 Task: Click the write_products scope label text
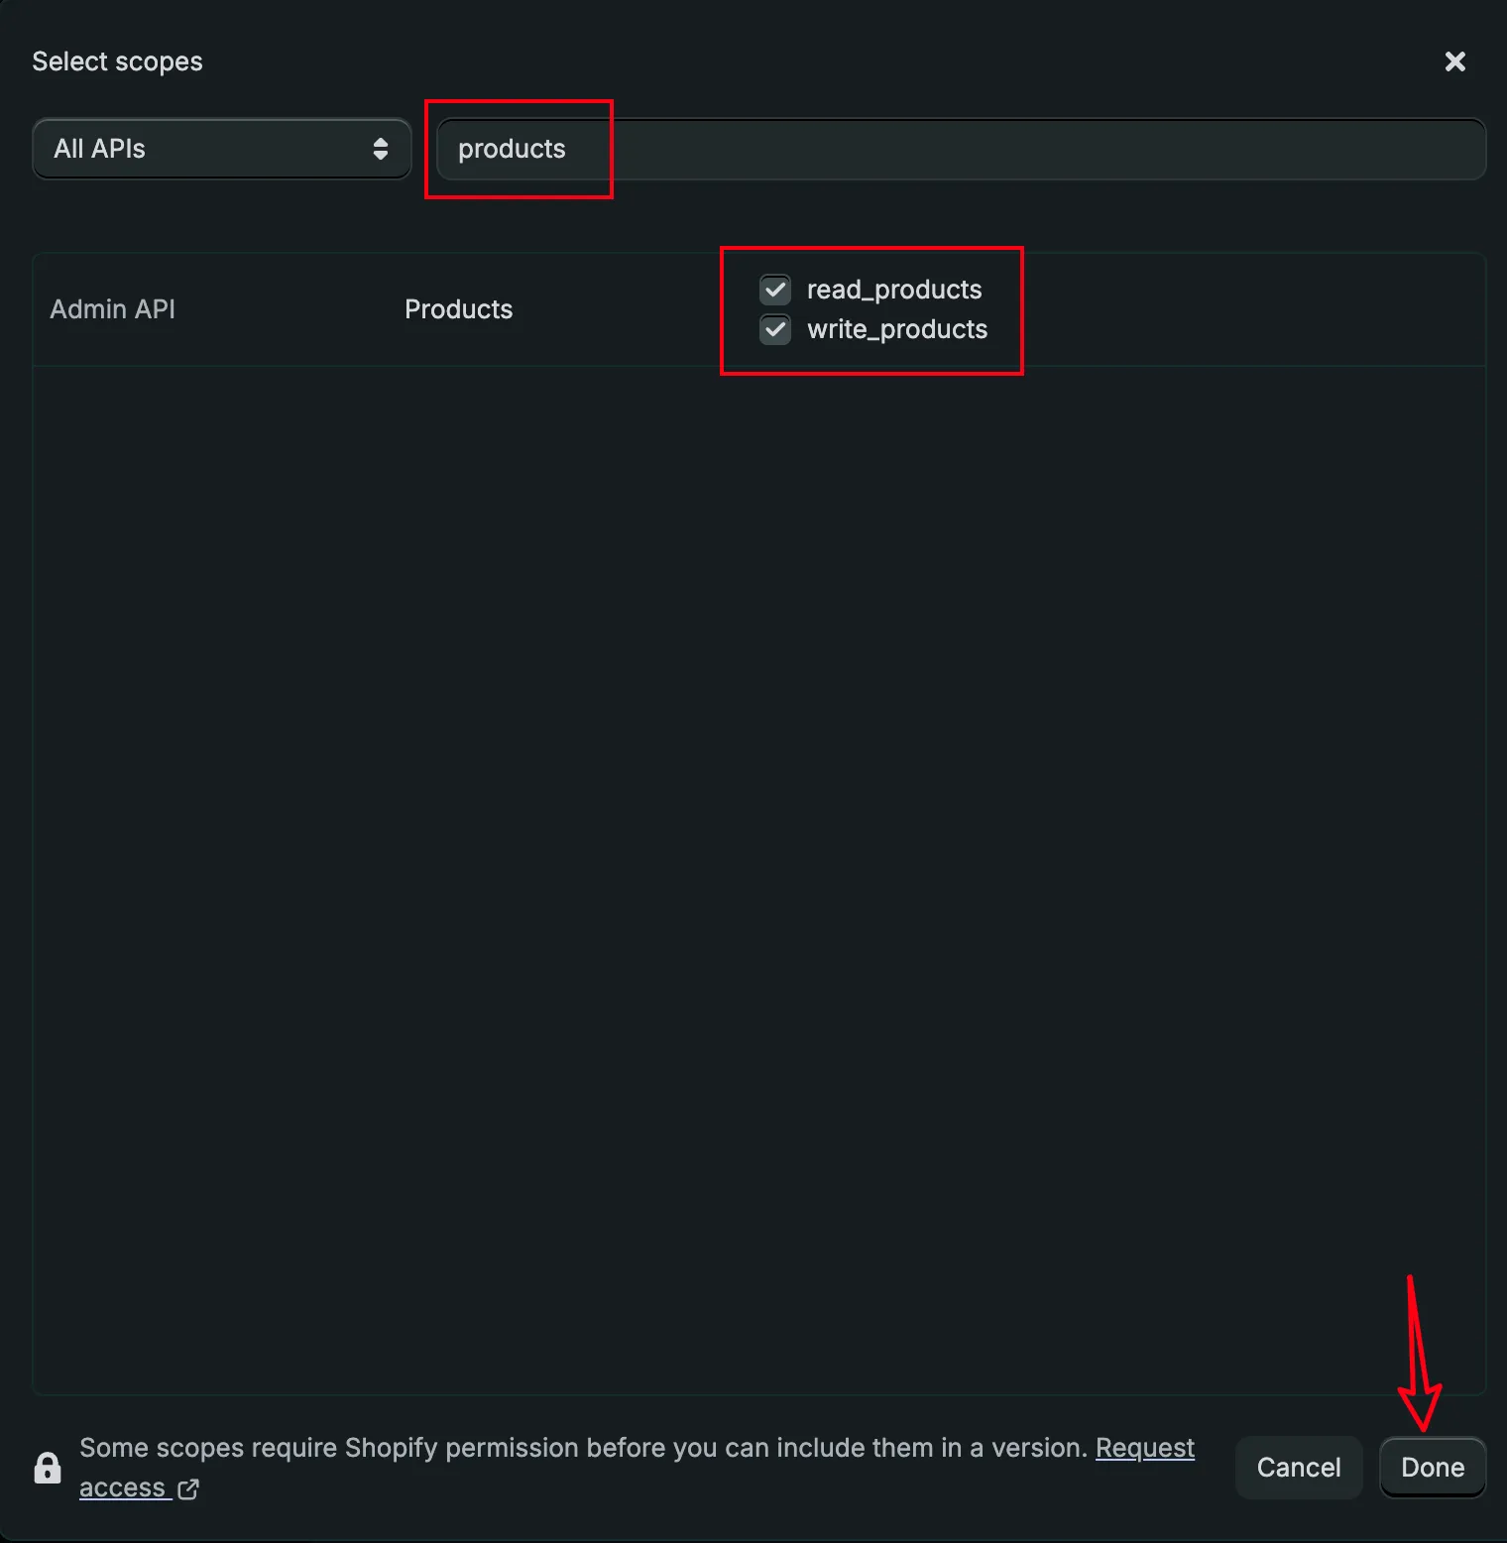pyautogui.click(x=896, y=329)
